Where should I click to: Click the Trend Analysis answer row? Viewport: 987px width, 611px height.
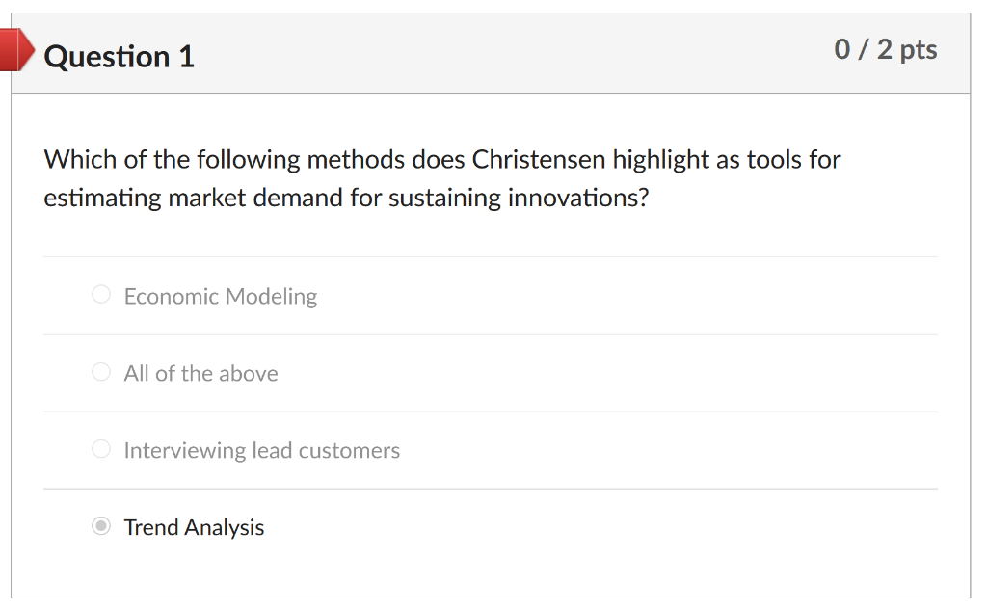point(490,527)
